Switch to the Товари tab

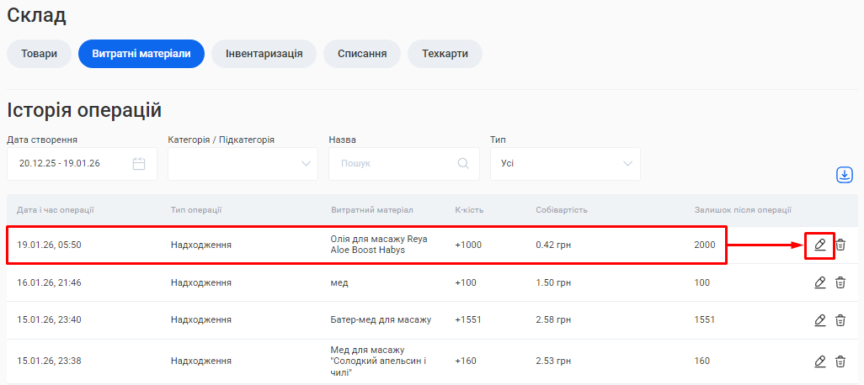39,54
